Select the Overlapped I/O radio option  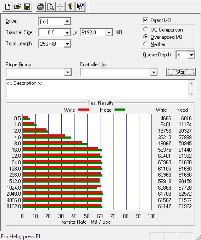click(145, 37)
